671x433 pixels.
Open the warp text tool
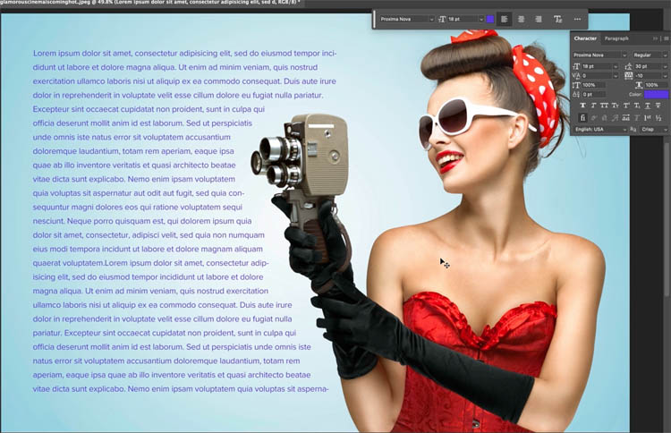558,19
